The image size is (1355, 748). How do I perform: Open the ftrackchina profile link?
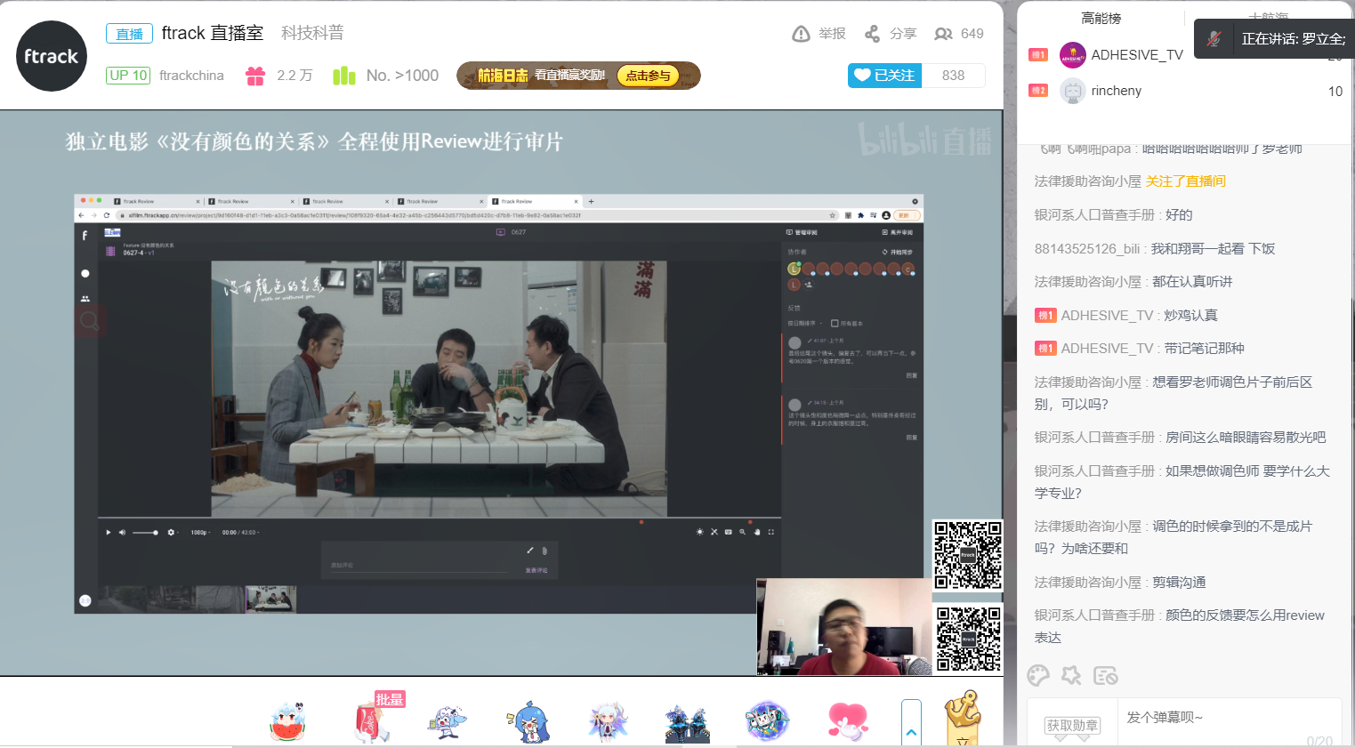pos(191,76)
